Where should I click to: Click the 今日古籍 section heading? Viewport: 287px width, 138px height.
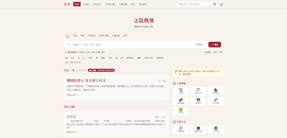click(x=69, y=107)
